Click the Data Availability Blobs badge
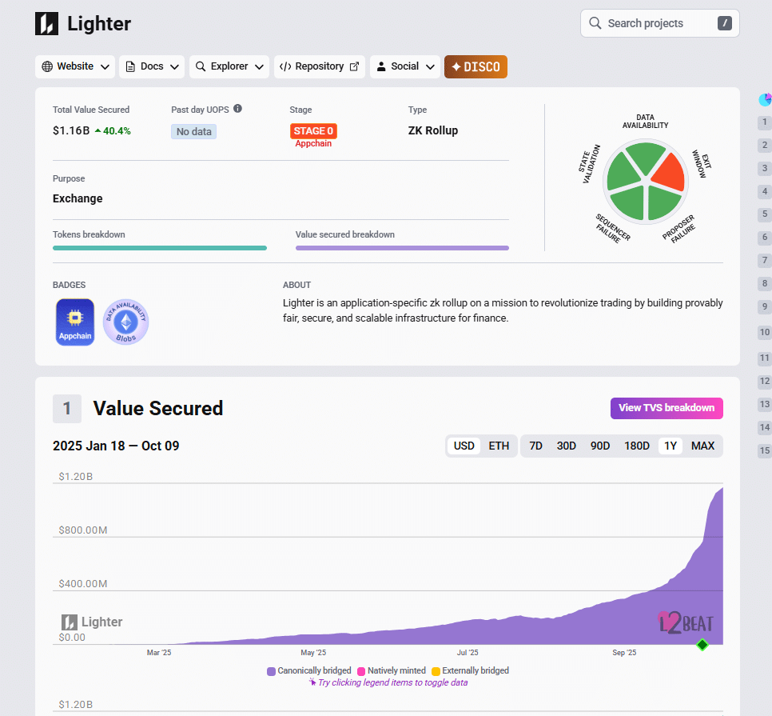 pyautogui.click(x=125, y=322)
